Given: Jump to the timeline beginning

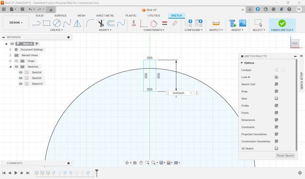Looking at the screenshot, I should pos(4,173).
